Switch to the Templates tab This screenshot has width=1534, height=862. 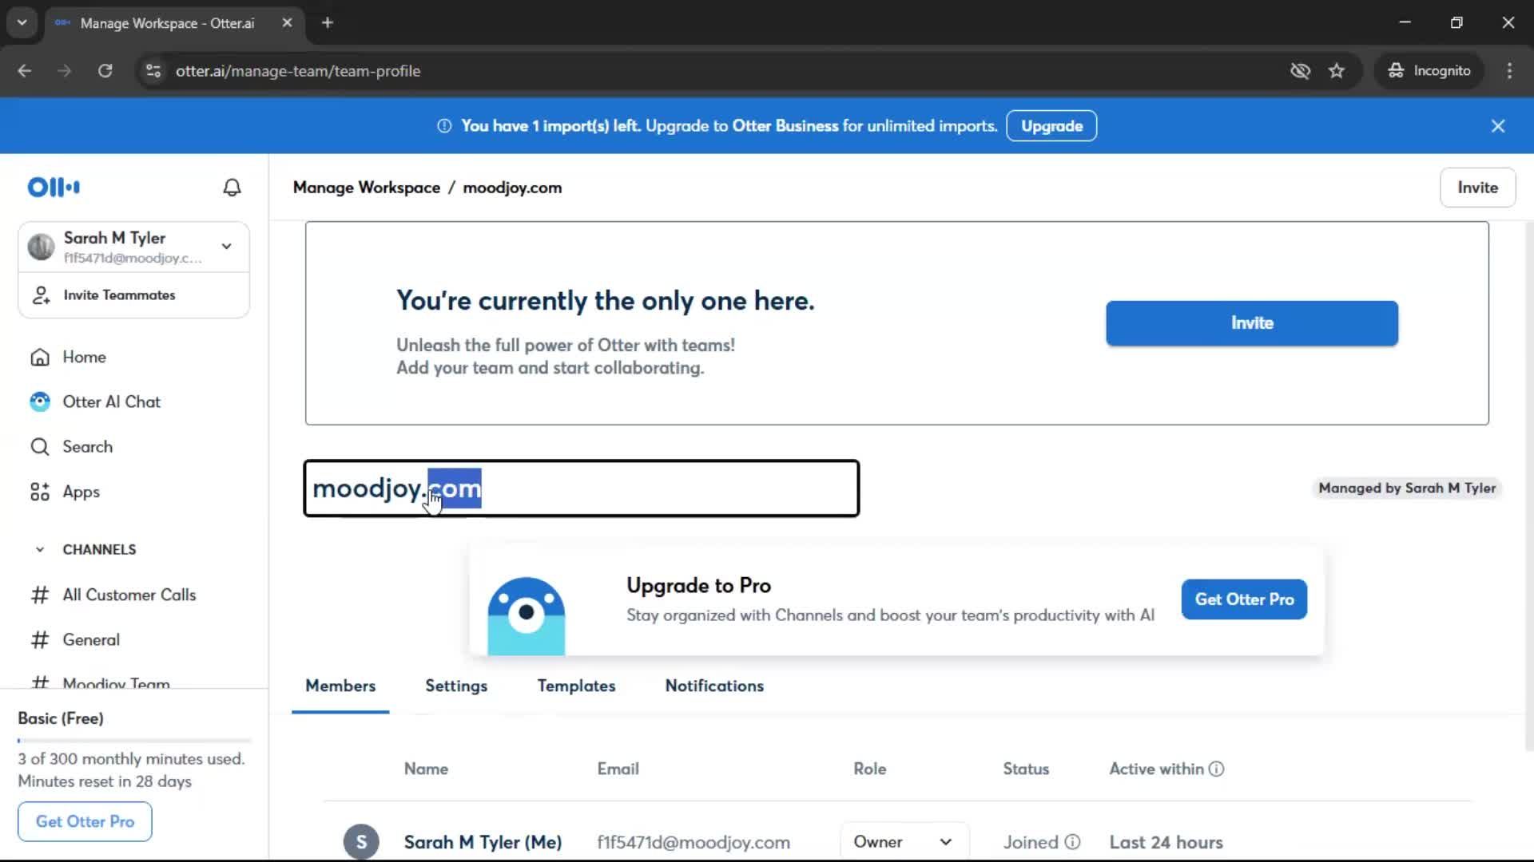(576, 686)
